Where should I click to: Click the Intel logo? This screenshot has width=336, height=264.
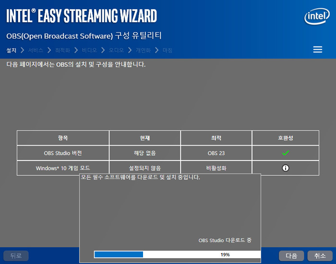(317, 17)
